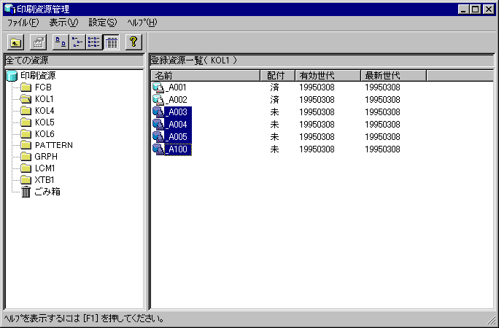Screen dimensions: 499x328
Task: Click the PATTERN folder icon
Action: pyautogui.click(x=26, y=145)
